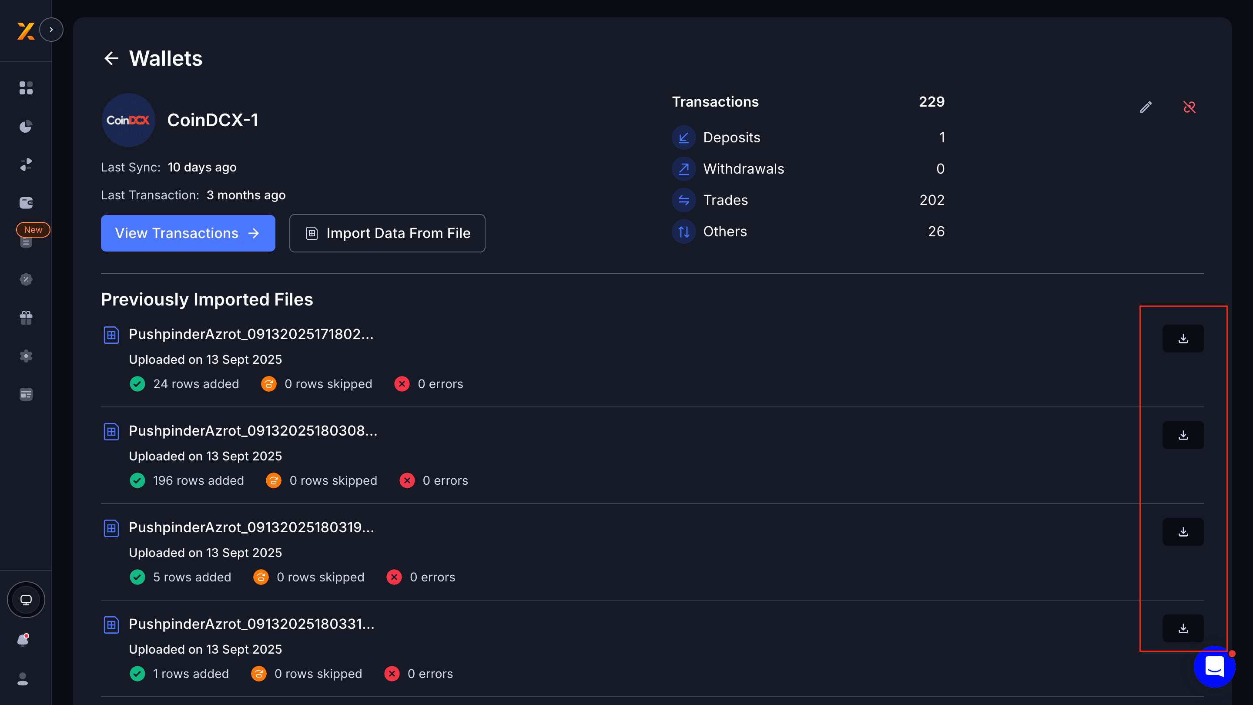The width and height of the screenshot is (1253, 705).
Task: Click the View Transactions button
Action: 188,233
